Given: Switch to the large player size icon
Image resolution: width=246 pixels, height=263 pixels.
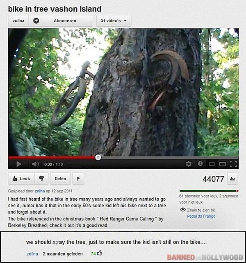Looking at the screenshot, I should [x=222, y=164].
